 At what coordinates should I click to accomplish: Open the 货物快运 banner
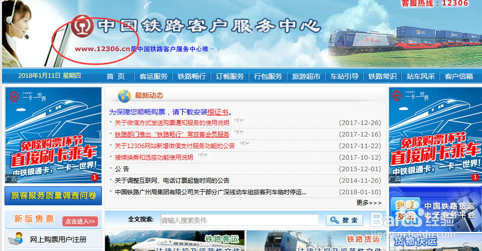[x=435, y=242]
